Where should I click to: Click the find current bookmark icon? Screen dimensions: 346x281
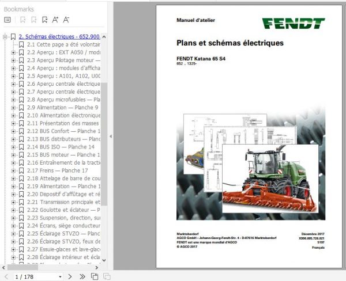45,20
